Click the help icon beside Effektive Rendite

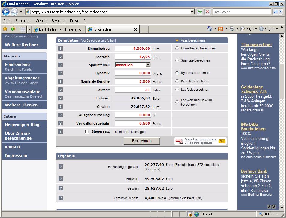point(60,198)
